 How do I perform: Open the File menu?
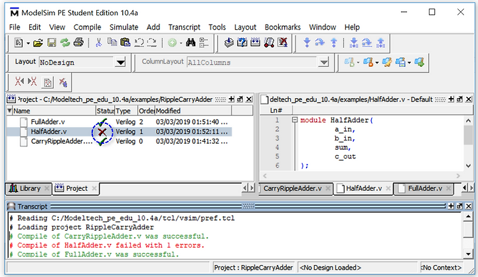pyautogui.click(x=15, y=27)
